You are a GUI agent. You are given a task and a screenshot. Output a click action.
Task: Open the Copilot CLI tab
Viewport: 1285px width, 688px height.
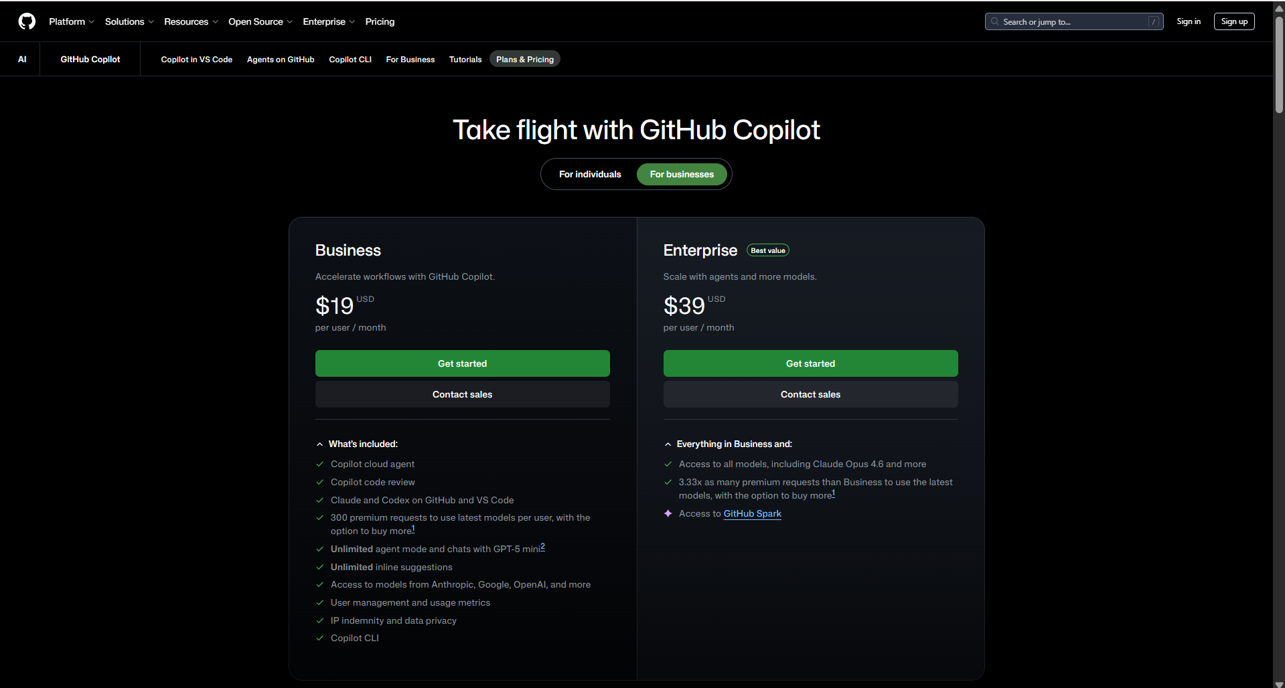click(350, 59)
